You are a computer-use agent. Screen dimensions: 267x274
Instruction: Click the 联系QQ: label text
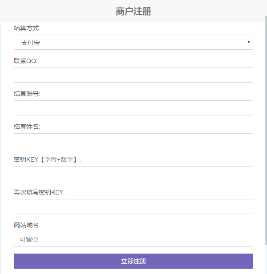[26, 61]
